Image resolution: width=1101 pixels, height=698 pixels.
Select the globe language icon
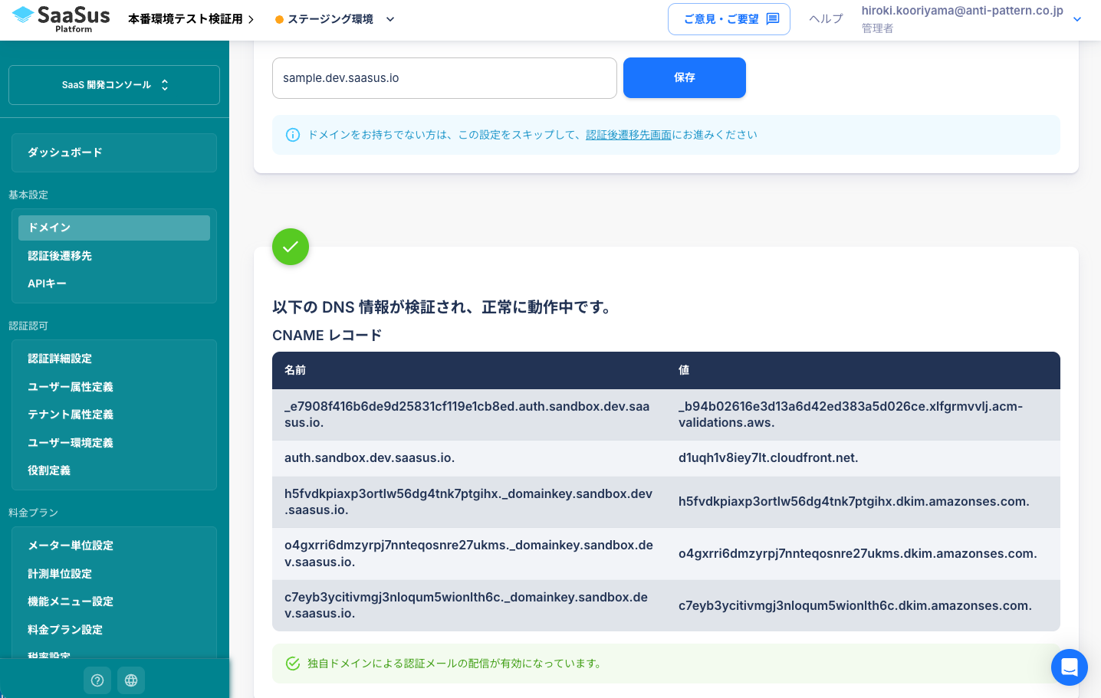tap(130, 680)
